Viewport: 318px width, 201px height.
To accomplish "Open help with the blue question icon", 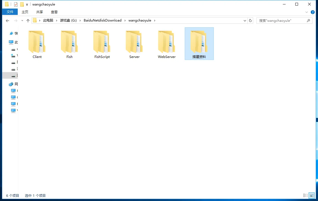I will coord(313,12).
